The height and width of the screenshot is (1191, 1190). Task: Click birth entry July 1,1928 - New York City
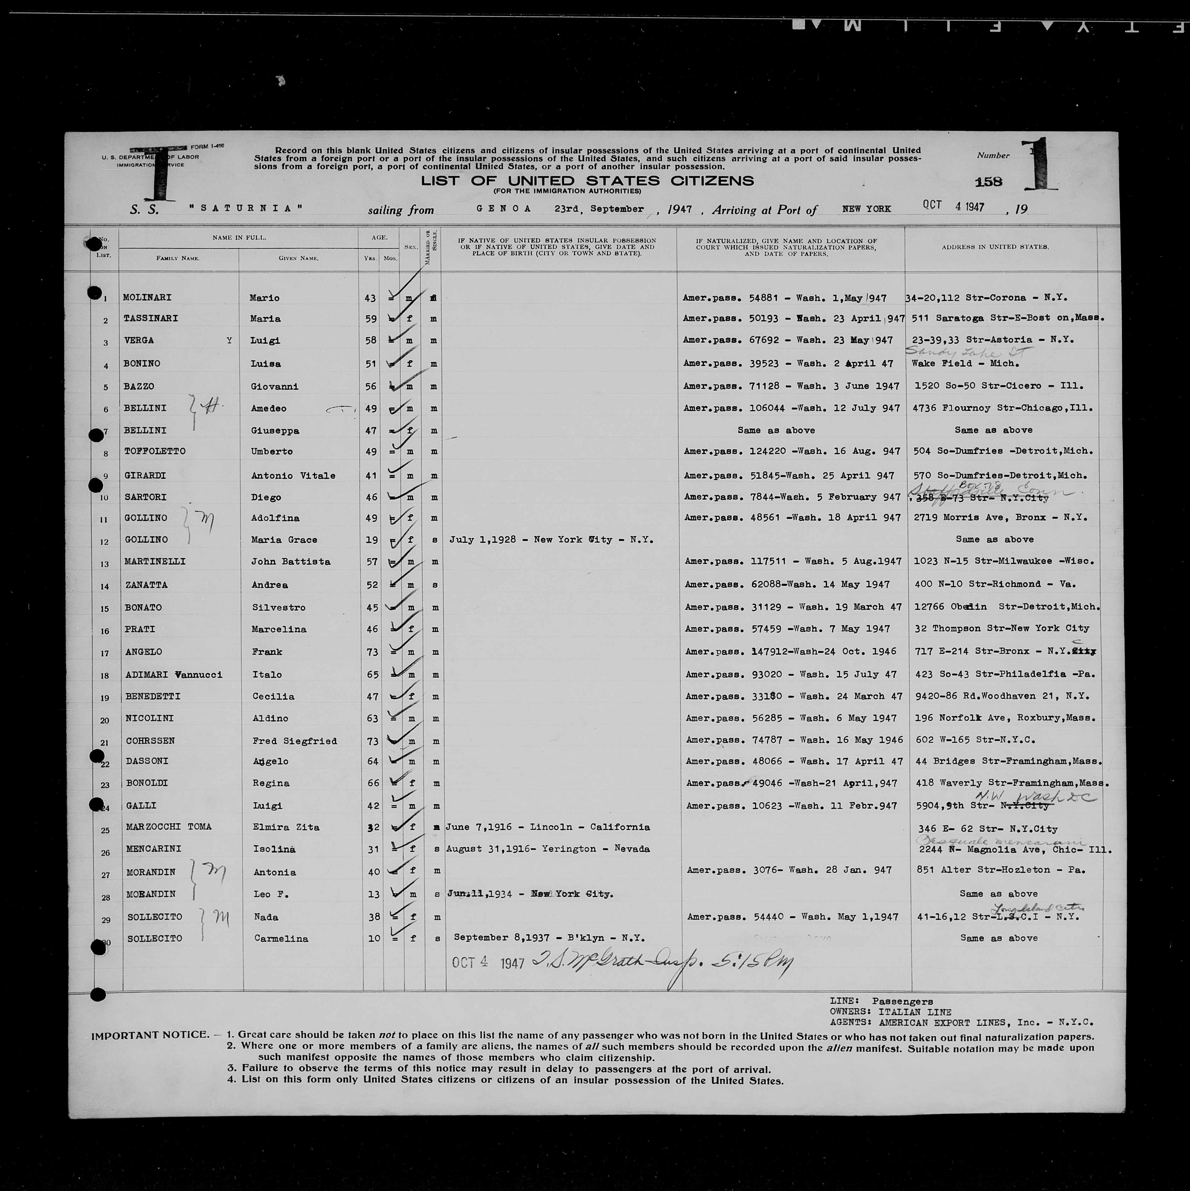click(551, 540)
